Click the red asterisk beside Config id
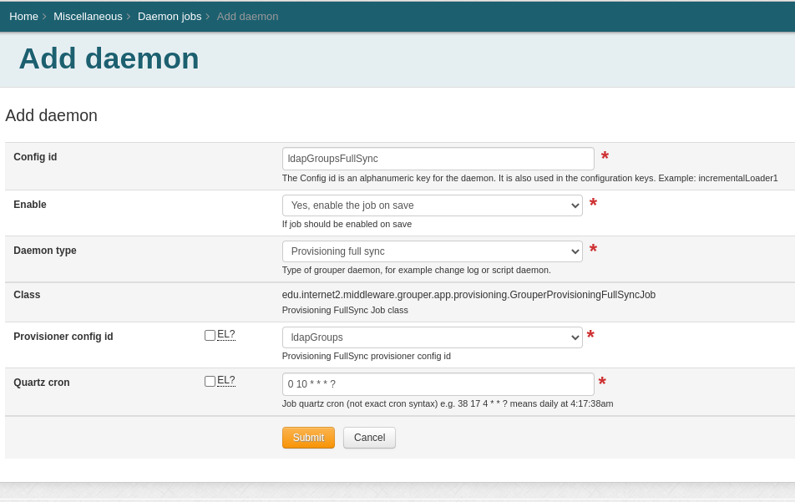The image size is (795, 502). [x=605, y=158]
